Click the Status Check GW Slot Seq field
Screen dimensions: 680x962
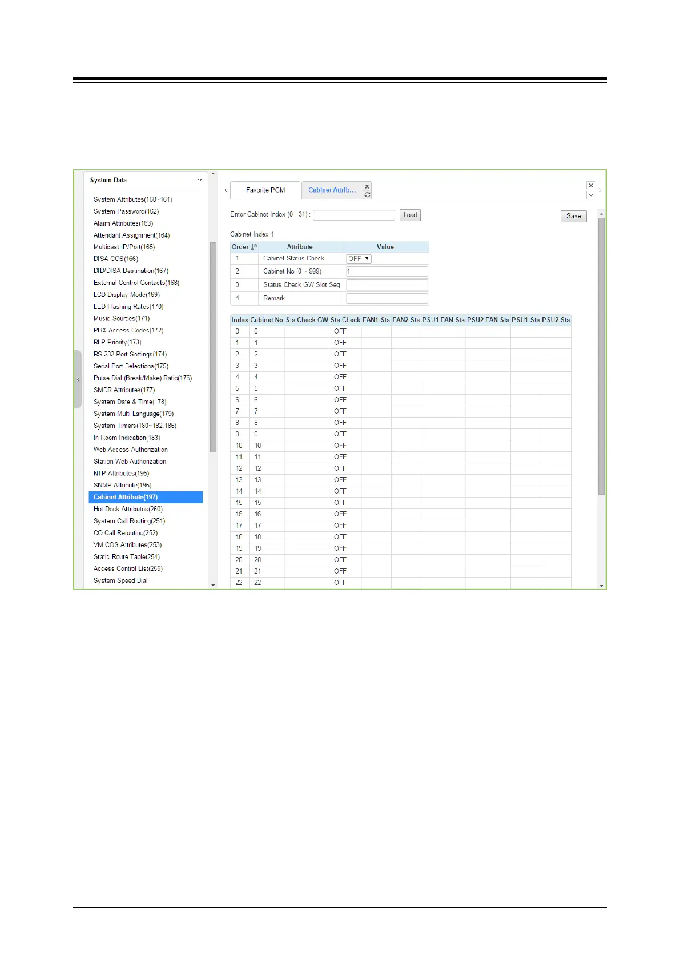coord(387,285)
